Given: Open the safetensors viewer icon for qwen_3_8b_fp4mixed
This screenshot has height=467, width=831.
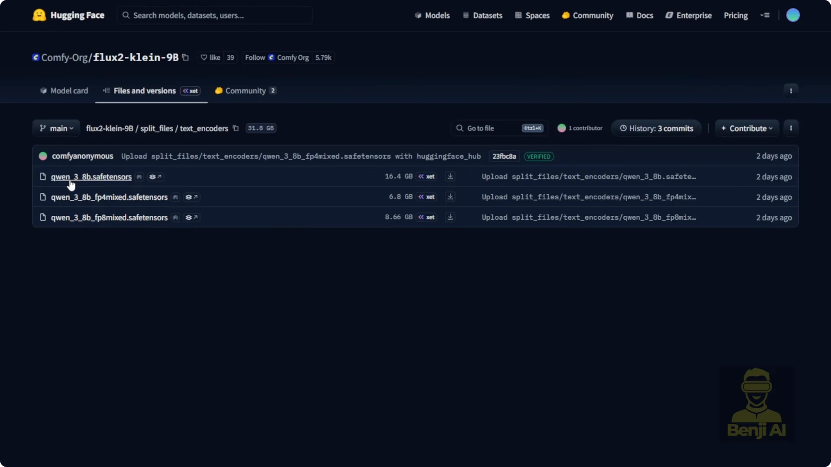Looking at the screenshot, I should click(x=192, y=197).
